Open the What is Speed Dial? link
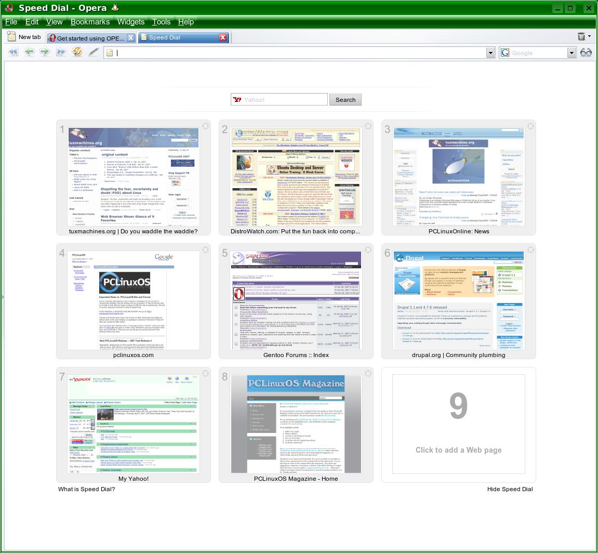 point(87,489)
